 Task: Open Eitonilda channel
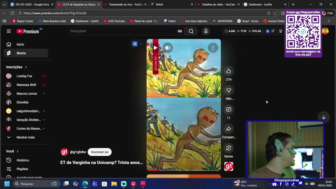click(26, 102)
